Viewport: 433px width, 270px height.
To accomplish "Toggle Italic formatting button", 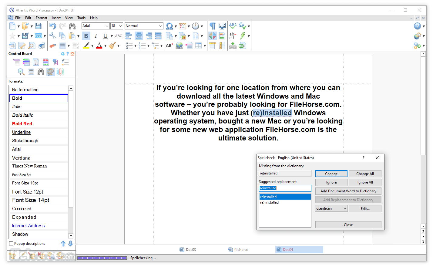I will [96, 36].
